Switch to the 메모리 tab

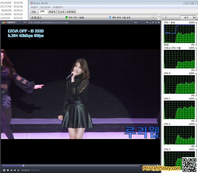(x=52, y=12)
